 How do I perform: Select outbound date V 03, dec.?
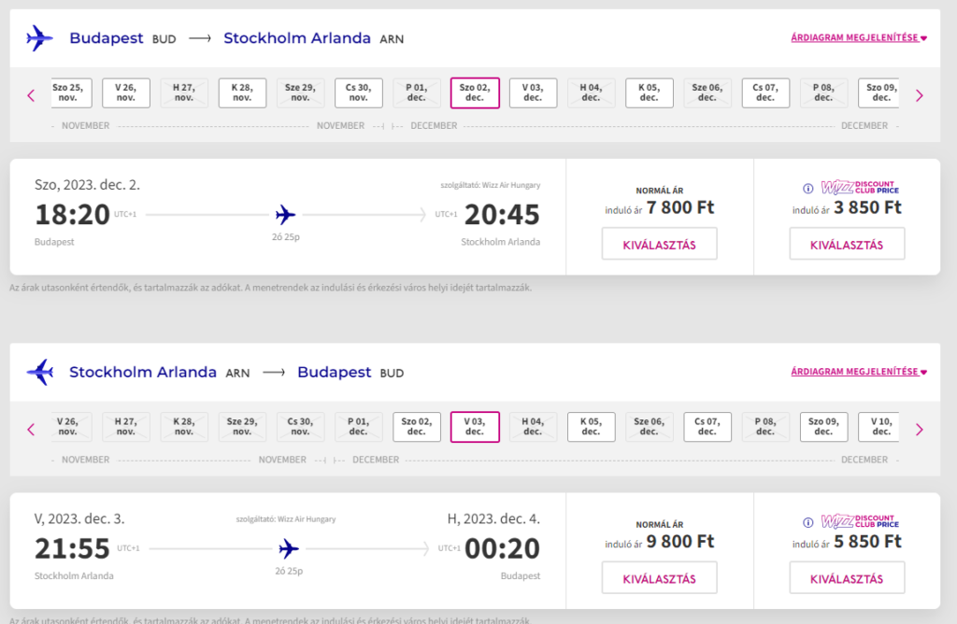[533, 92]
